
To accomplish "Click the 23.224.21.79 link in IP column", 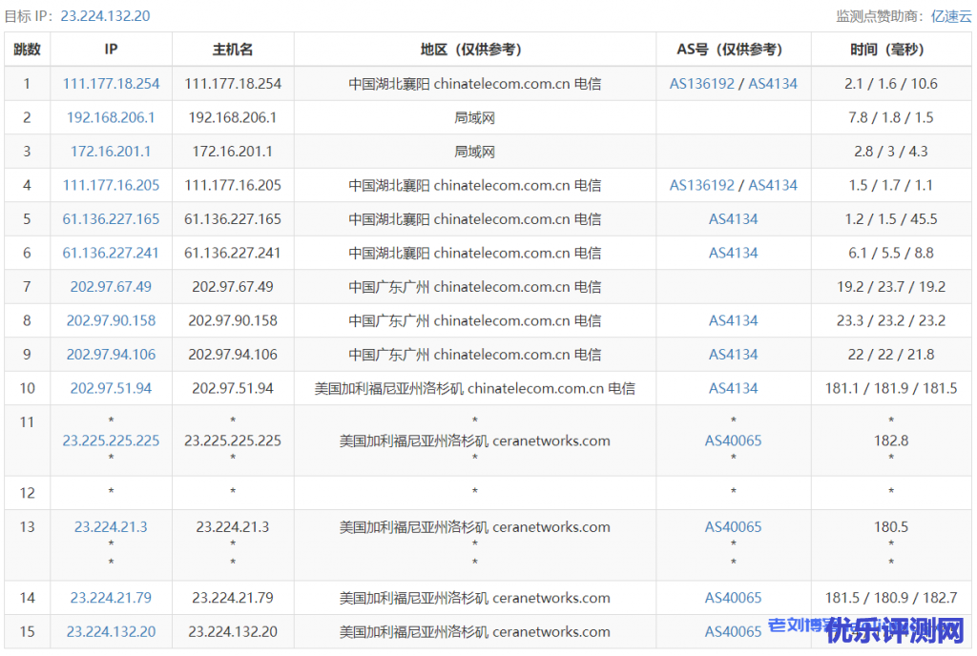I will point(111,598).
